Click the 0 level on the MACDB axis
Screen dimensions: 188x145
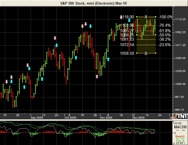click(x=175, y=133)
